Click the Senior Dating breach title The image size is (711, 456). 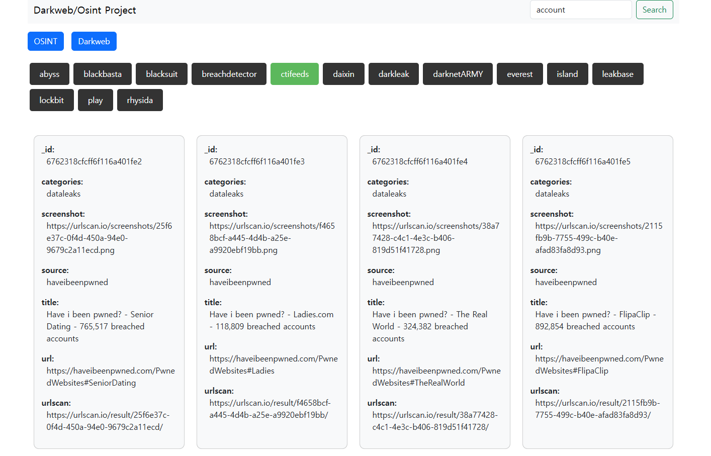click(100, 326)
